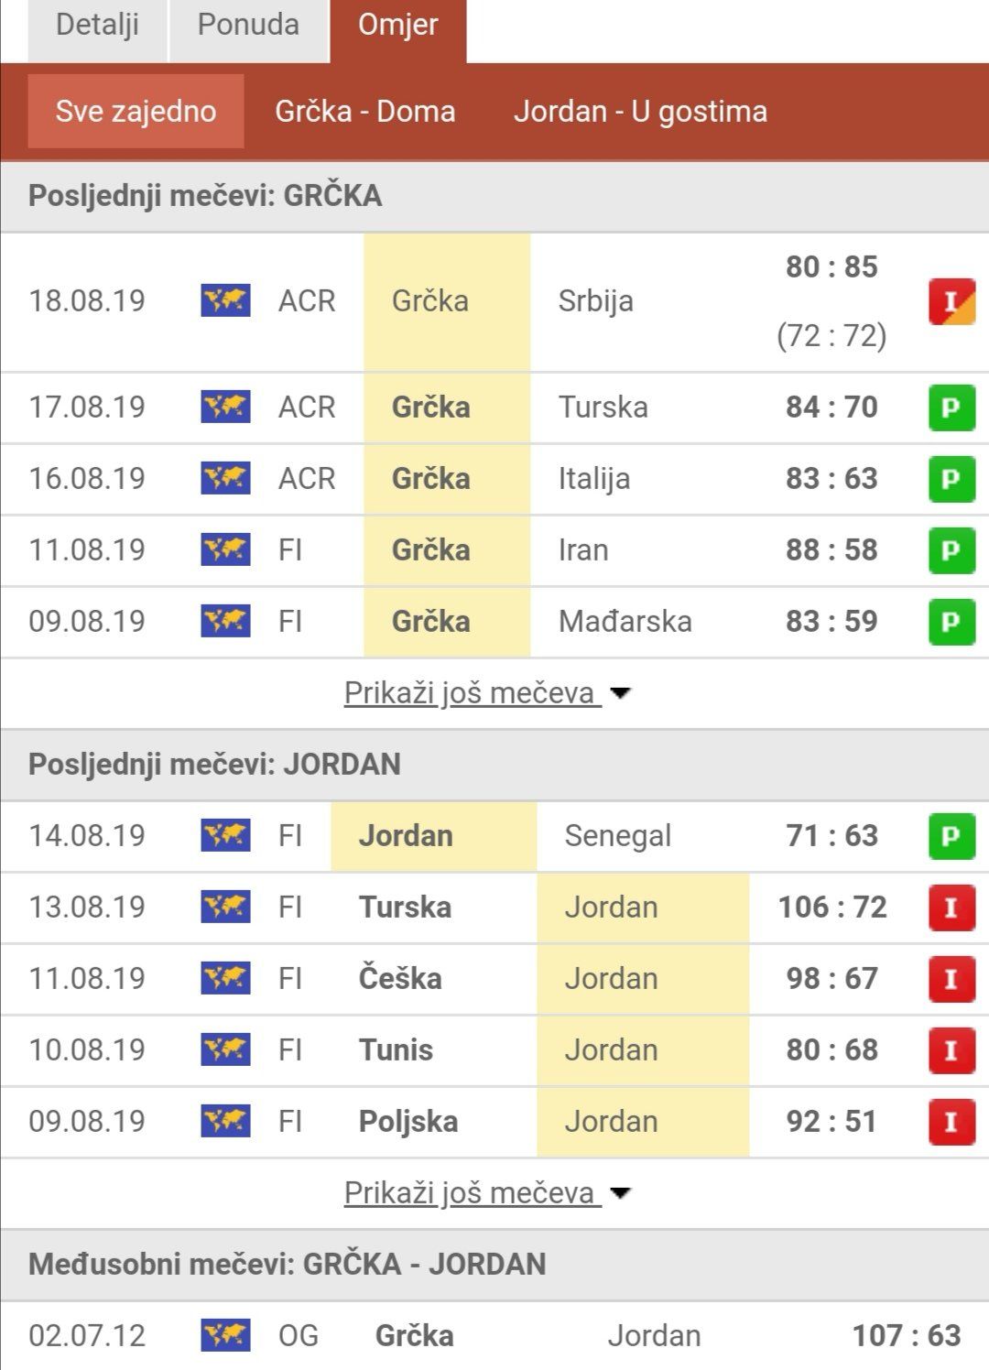This screenshot has height=1370, width=989.
Task: Click the half-red loss badge on Grčka–Srbija row
Action: [x=951, y=301]
